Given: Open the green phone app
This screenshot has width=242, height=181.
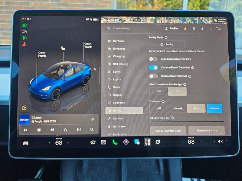Looking at the screenshot, I should coord(115,142).
